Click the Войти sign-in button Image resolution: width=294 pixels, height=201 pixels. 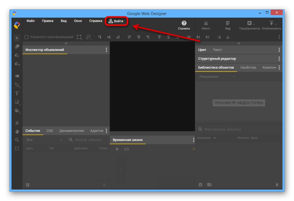(116, 21)
